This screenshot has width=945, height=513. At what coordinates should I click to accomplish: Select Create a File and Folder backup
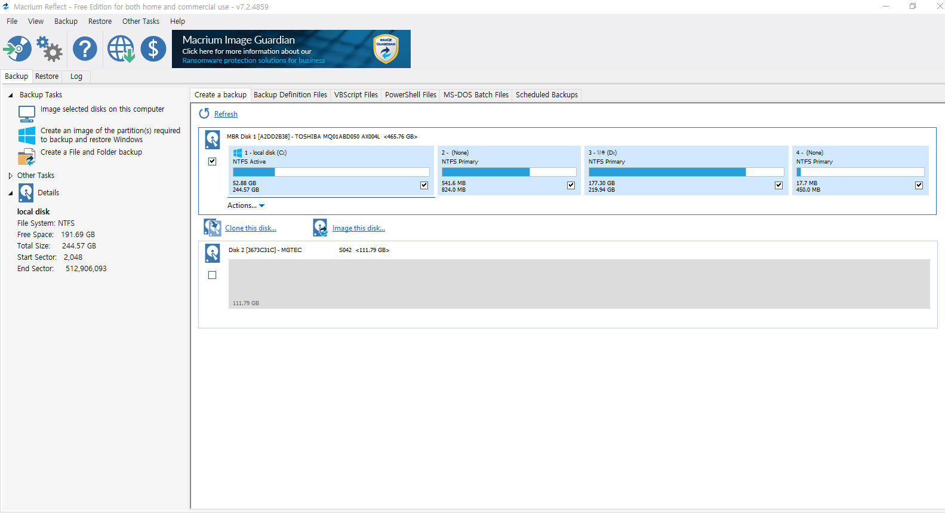91,152
